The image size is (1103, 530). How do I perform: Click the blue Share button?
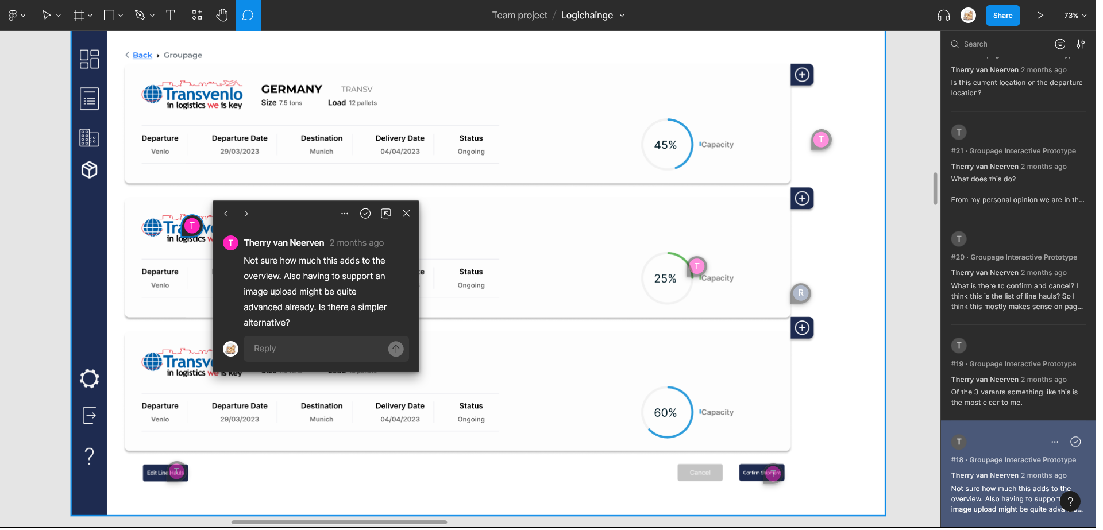(x=1002, y=16)
